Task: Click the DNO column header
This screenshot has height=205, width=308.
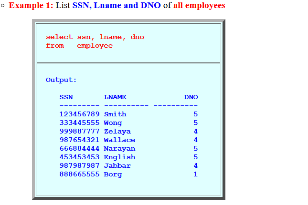Action: (x=191, y=97)
